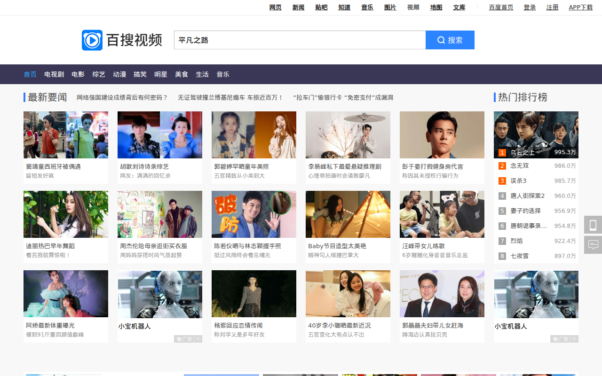This screenshot has height=376, width=602.
Task: Open 新闻 in the top navigation bar
Action: pyautogui.click(x=298, y=7)
